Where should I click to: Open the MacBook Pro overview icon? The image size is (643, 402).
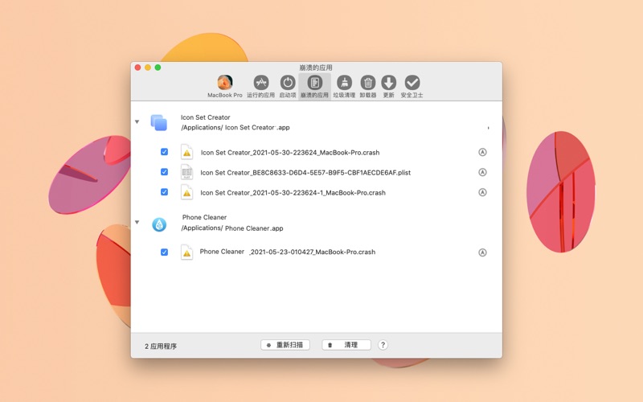point(225,83)
